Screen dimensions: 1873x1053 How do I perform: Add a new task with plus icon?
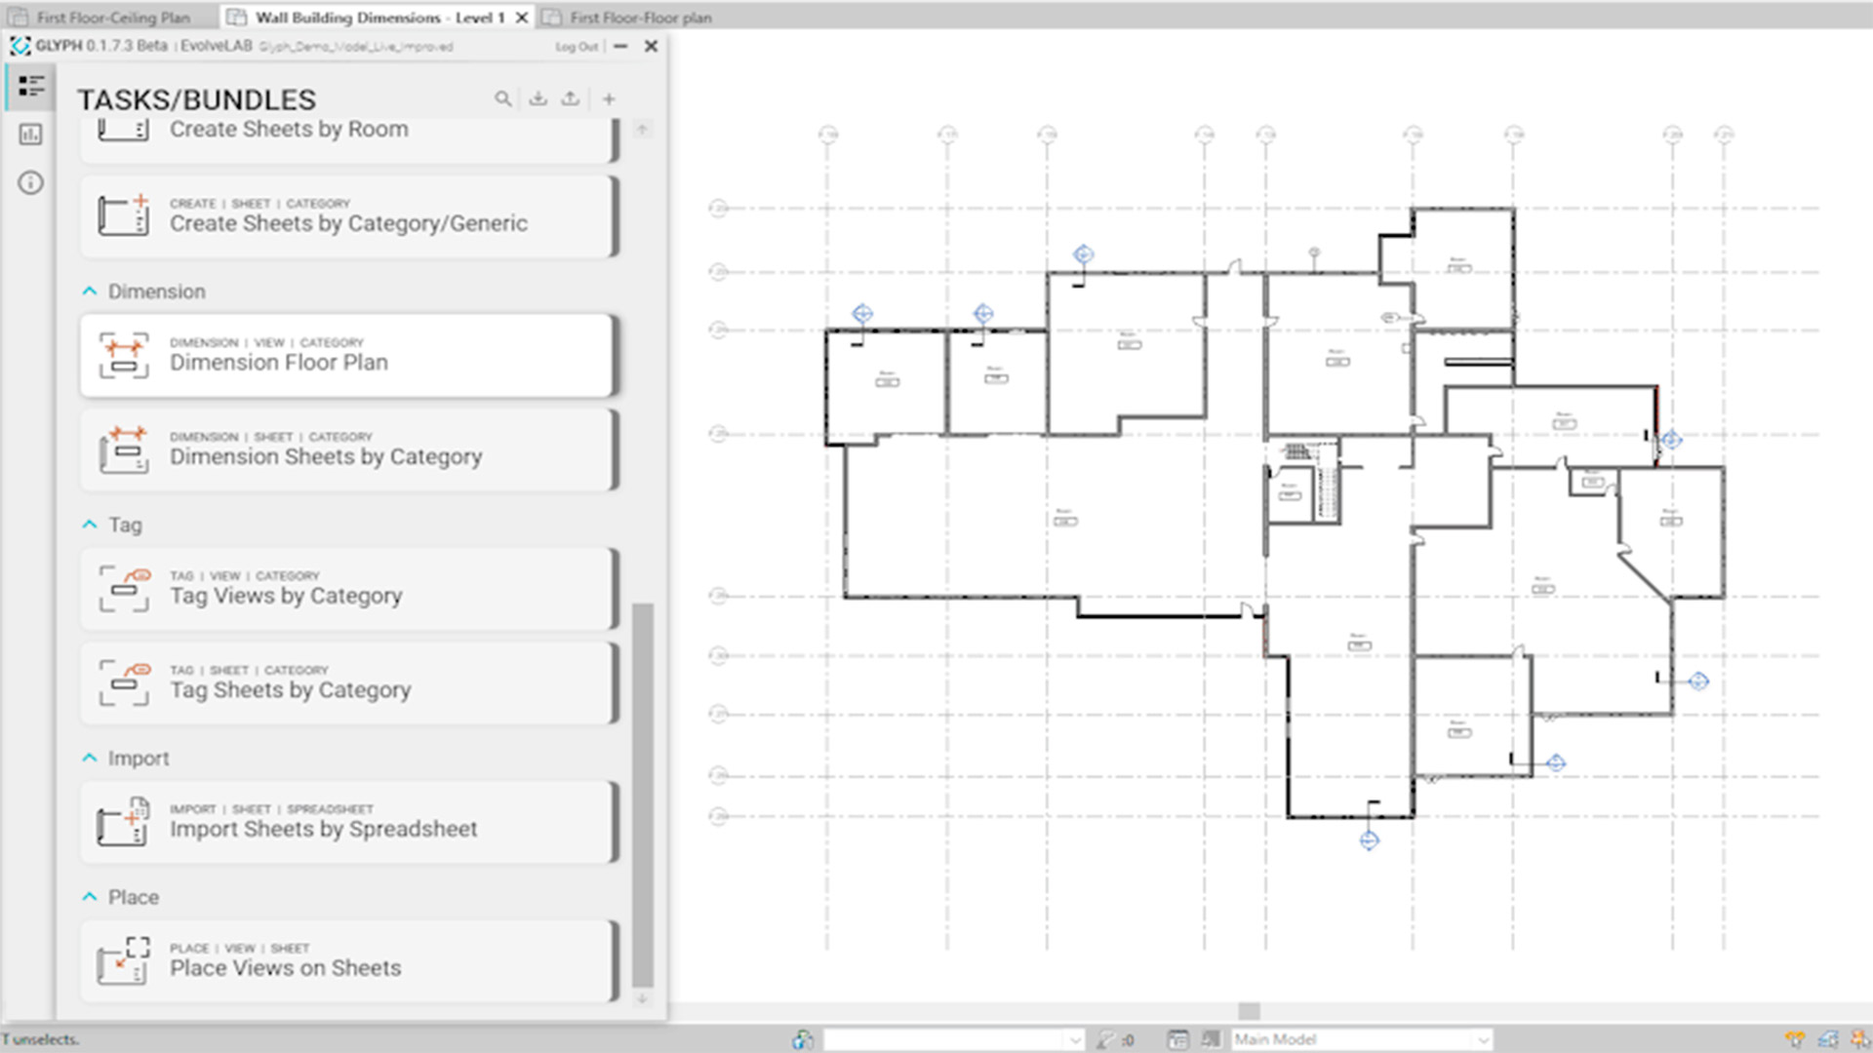609,98
